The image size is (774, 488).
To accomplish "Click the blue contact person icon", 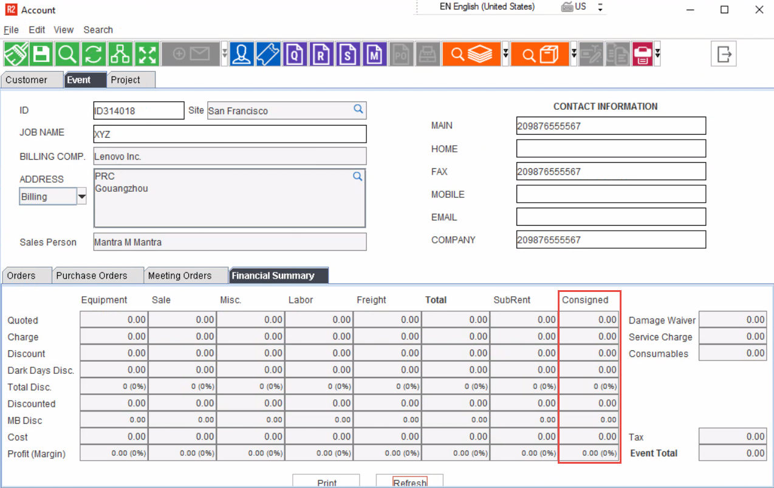I will (242, 54).
